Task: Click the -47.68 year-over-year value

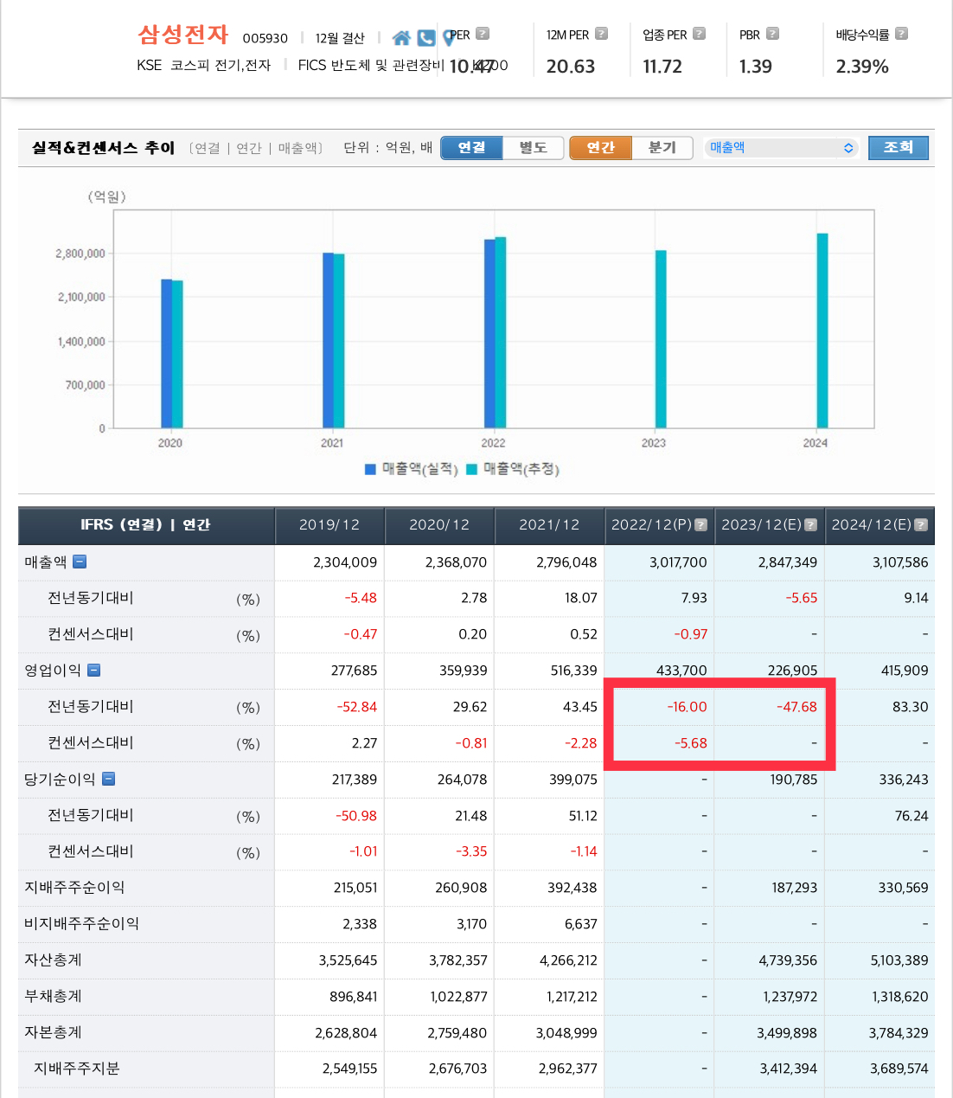Action: pos(796,707)
